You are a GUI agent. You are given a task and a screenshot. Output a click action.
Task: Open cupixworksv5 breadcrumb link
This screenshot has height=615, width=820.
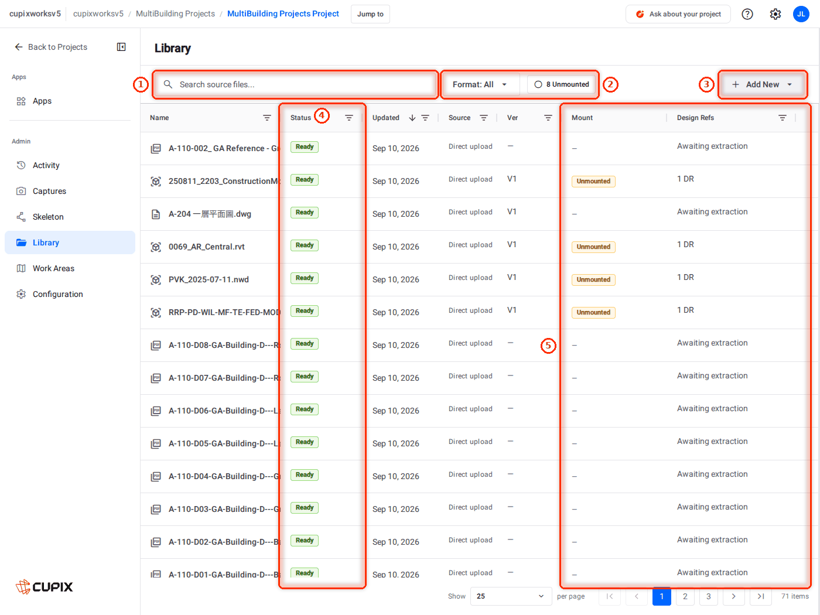(98, 13)
